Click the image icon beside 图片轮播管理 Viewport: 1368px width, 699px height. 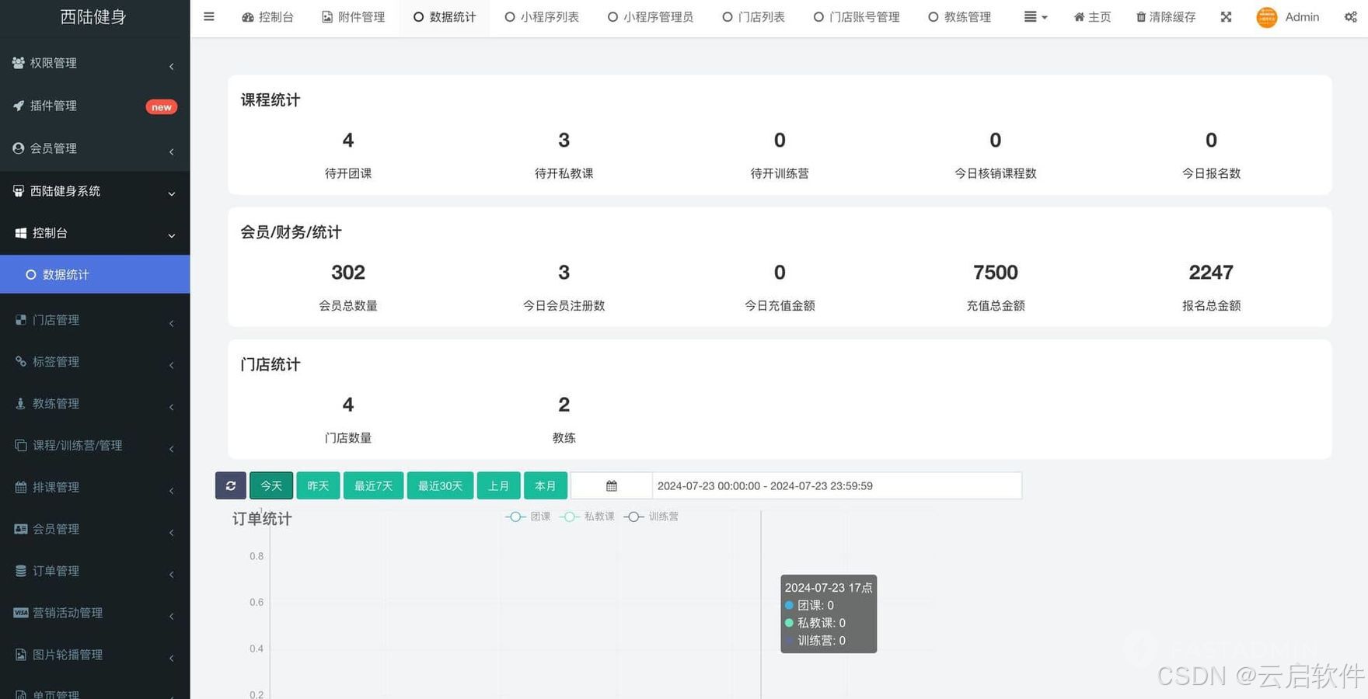click(21, 655)
